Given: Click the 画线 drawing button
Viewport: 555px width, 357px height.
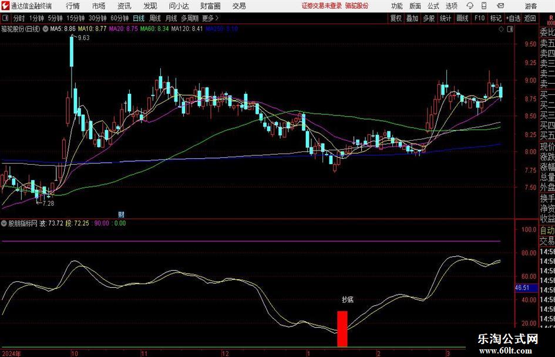Looking at the screenshot, I should coord(463,18).
